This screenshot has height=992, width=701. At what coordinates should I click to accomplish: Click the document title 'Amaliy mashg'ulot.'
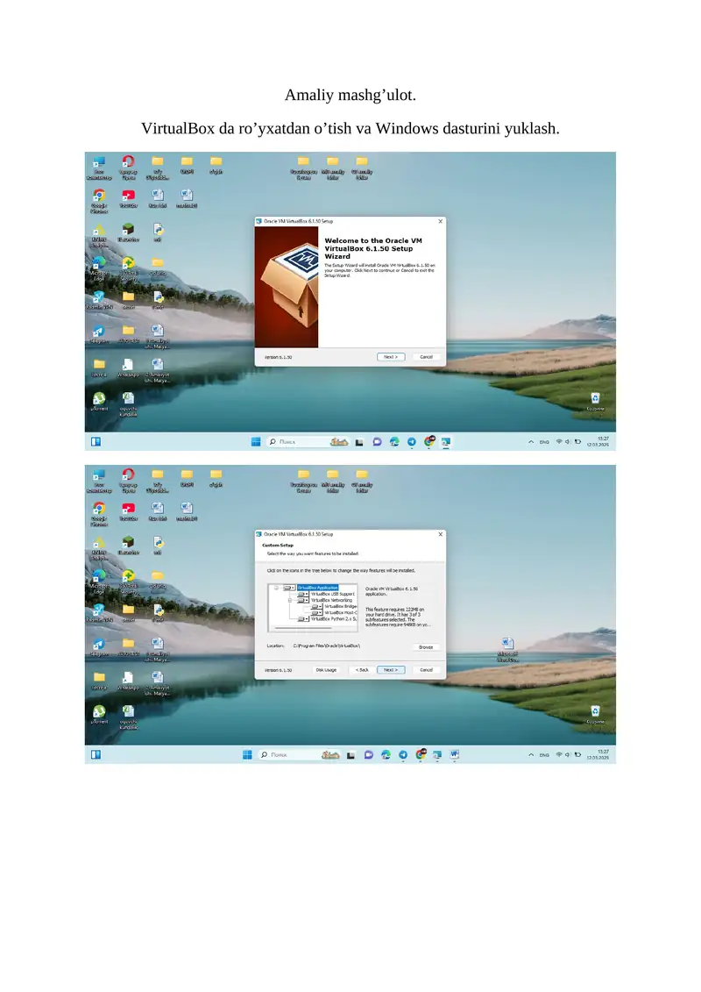tap(350, 95)
